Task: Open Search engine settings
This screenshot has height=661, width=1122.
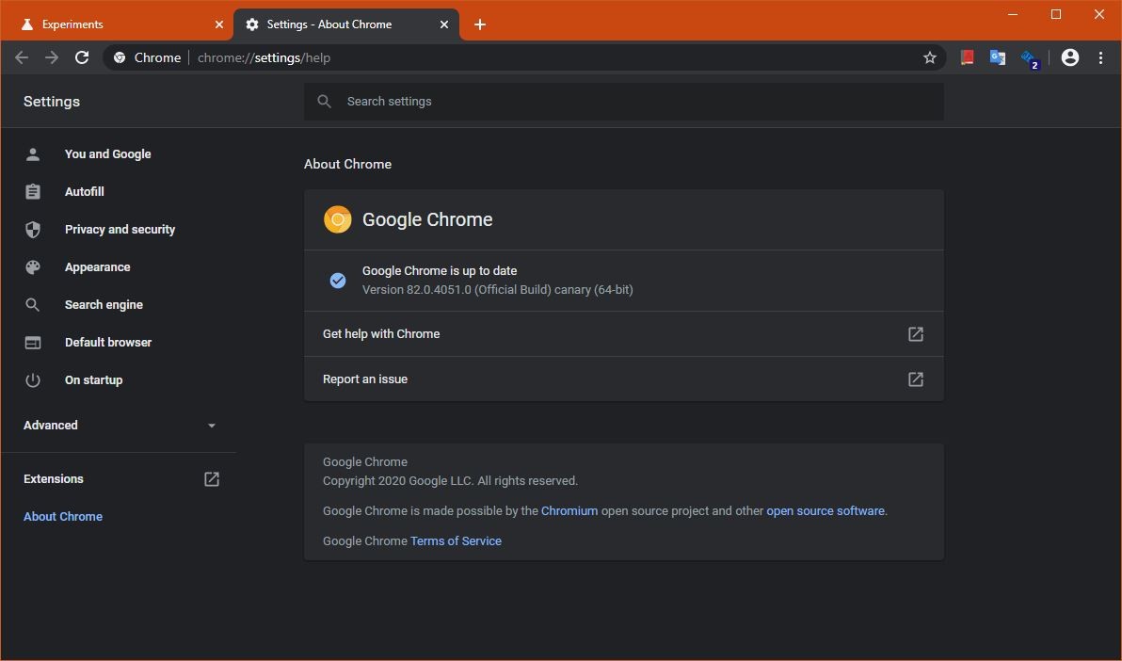Action: click(104, 305)
